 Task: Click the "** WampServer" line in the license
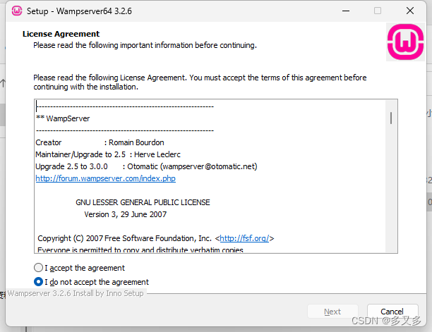point(63,118)
